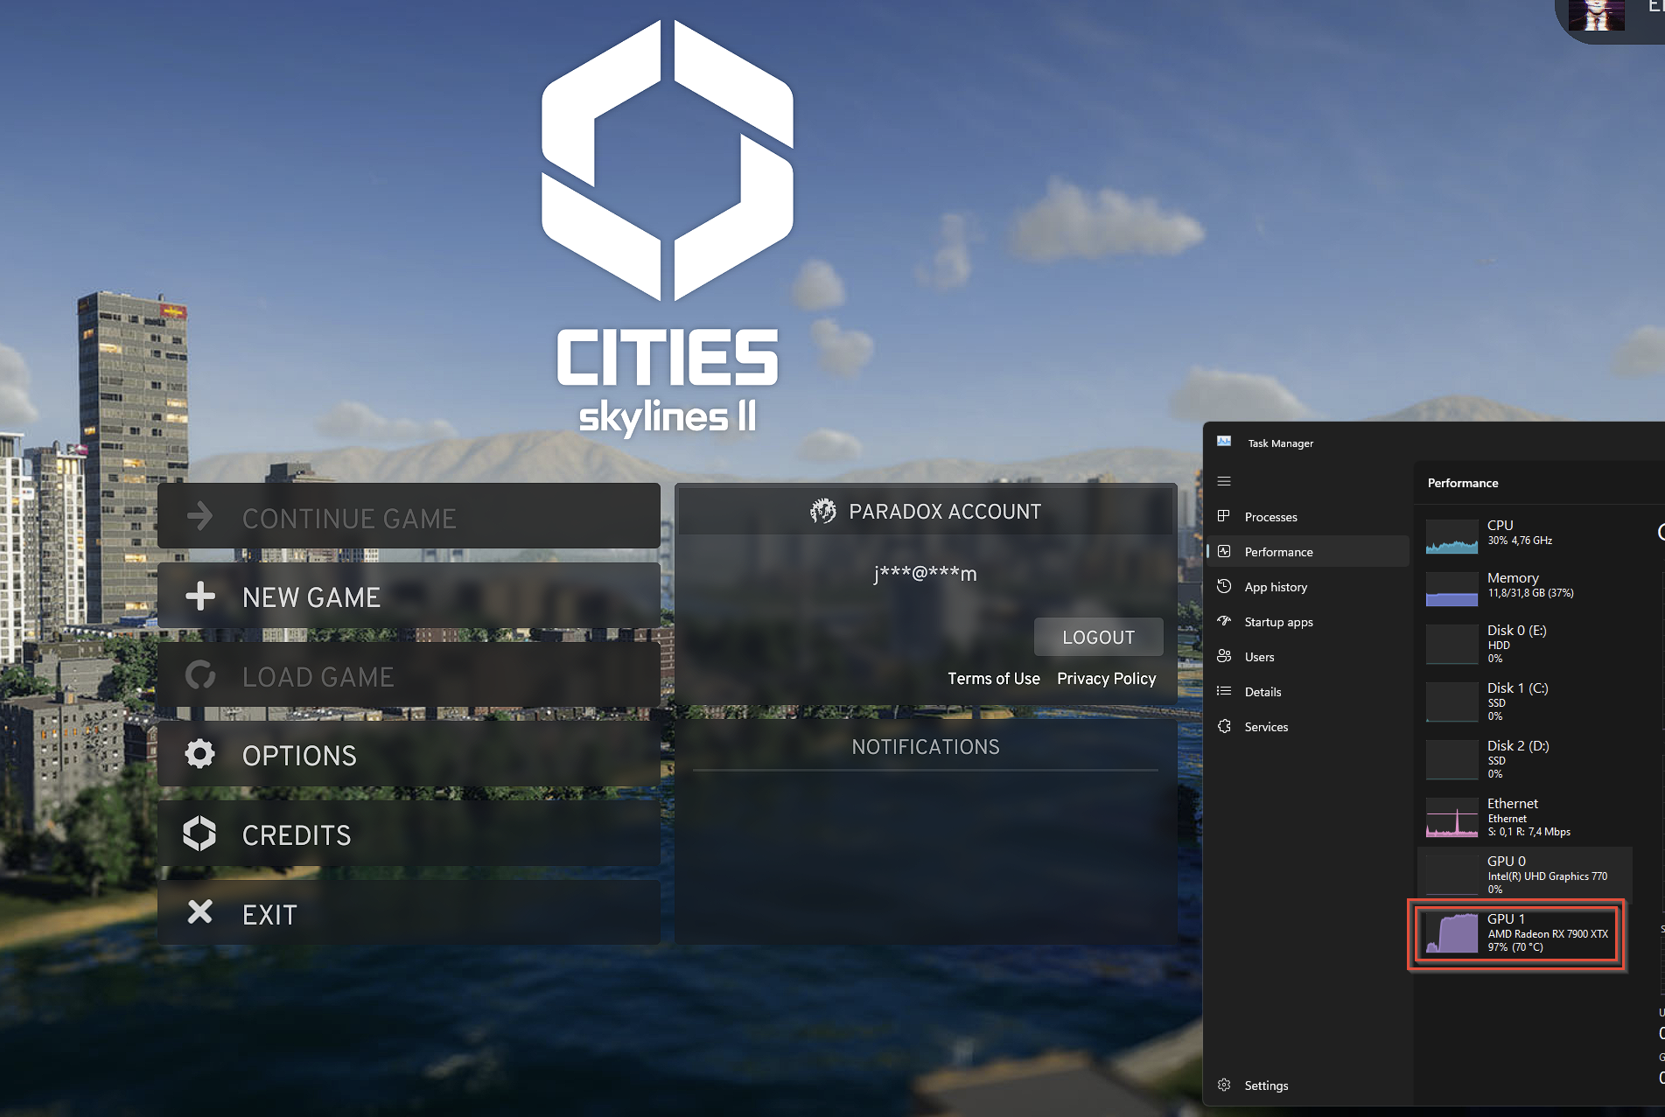Click the App history clock icon
This screenshot has width=1665, height=1117.
pyautogui.click(x=1224, y=586)
